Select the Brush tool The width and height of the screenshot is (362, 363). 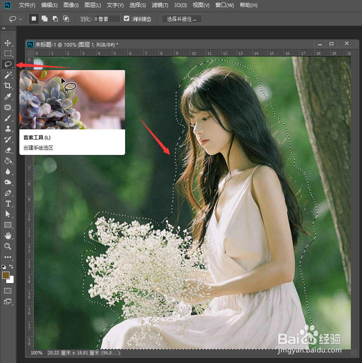coord(8,118)
